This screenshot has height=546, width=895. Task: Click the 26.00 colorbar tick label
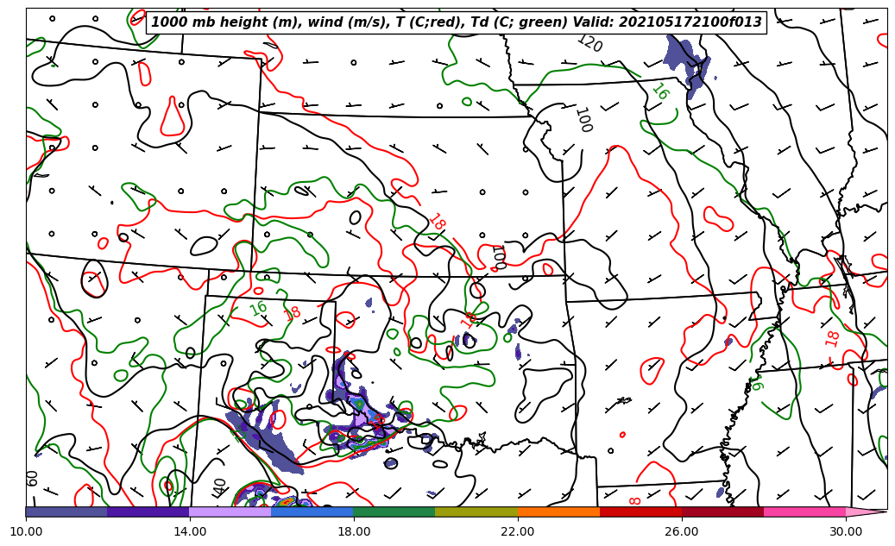click(x=682, y=531)
